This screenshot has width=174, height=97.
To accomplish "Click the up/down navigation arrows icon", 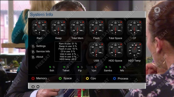I will pyautogui.click(x=33, y=87).
